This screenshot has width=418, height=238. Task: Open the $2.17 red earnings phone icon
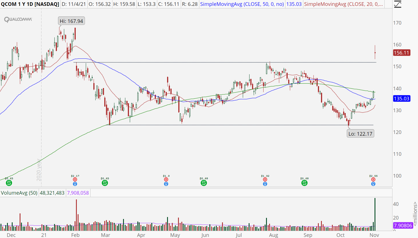click(75, 180)
